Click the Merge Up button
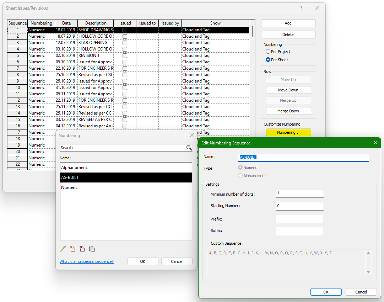Screen dimensions: 384x302 (x=288, y=100)
